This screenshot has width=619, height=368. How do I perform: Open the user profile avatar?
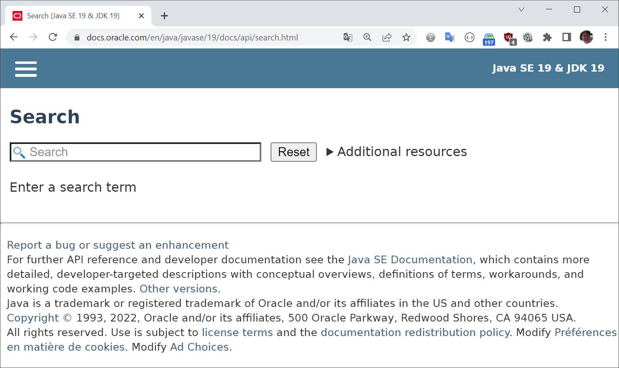coord(586,37)
